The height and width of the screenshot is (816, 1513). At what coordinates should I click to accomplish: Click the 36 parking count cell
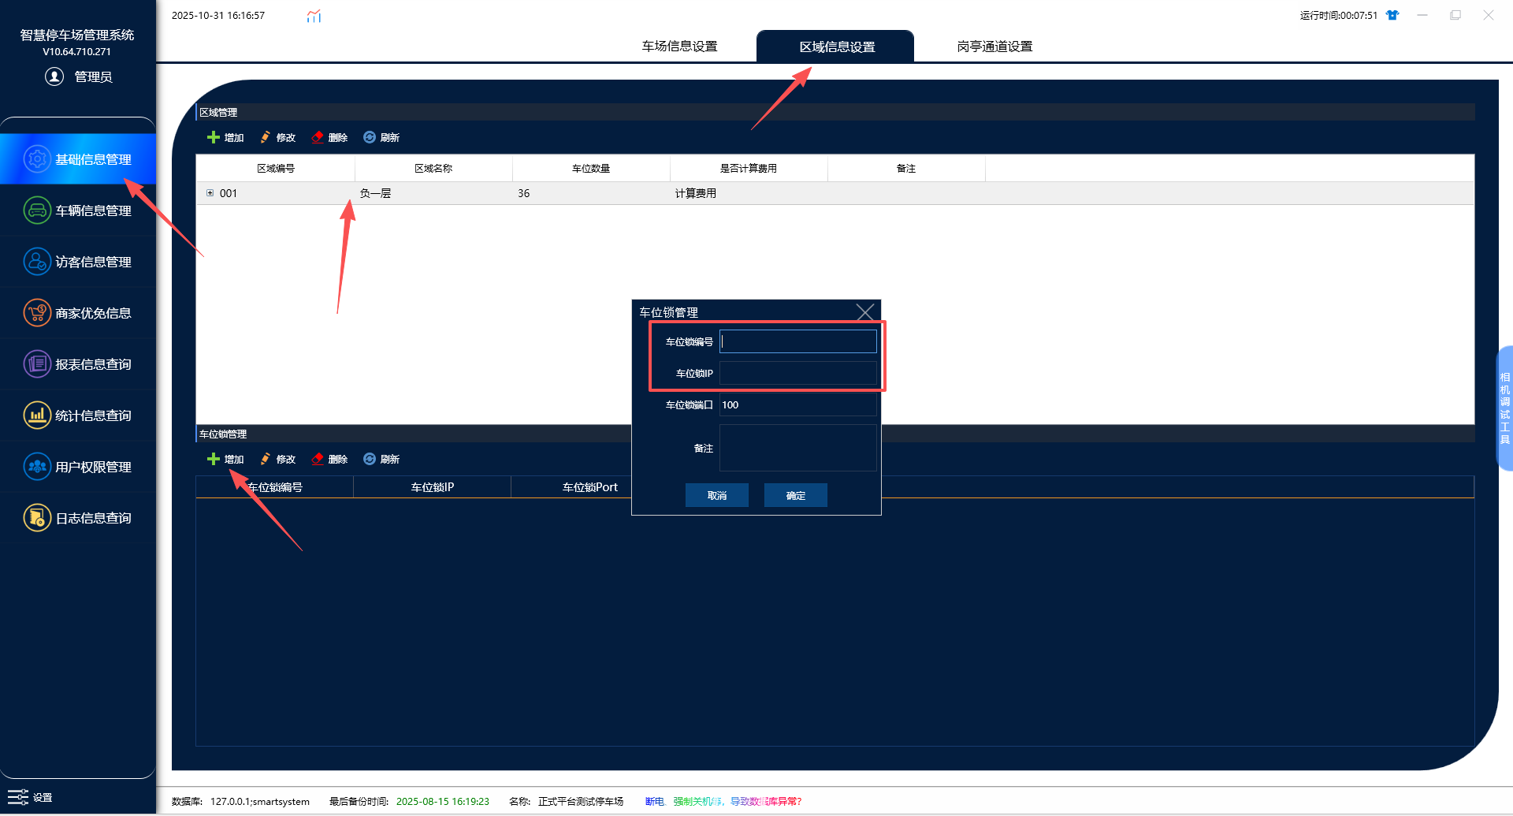(x=591, y=193)
